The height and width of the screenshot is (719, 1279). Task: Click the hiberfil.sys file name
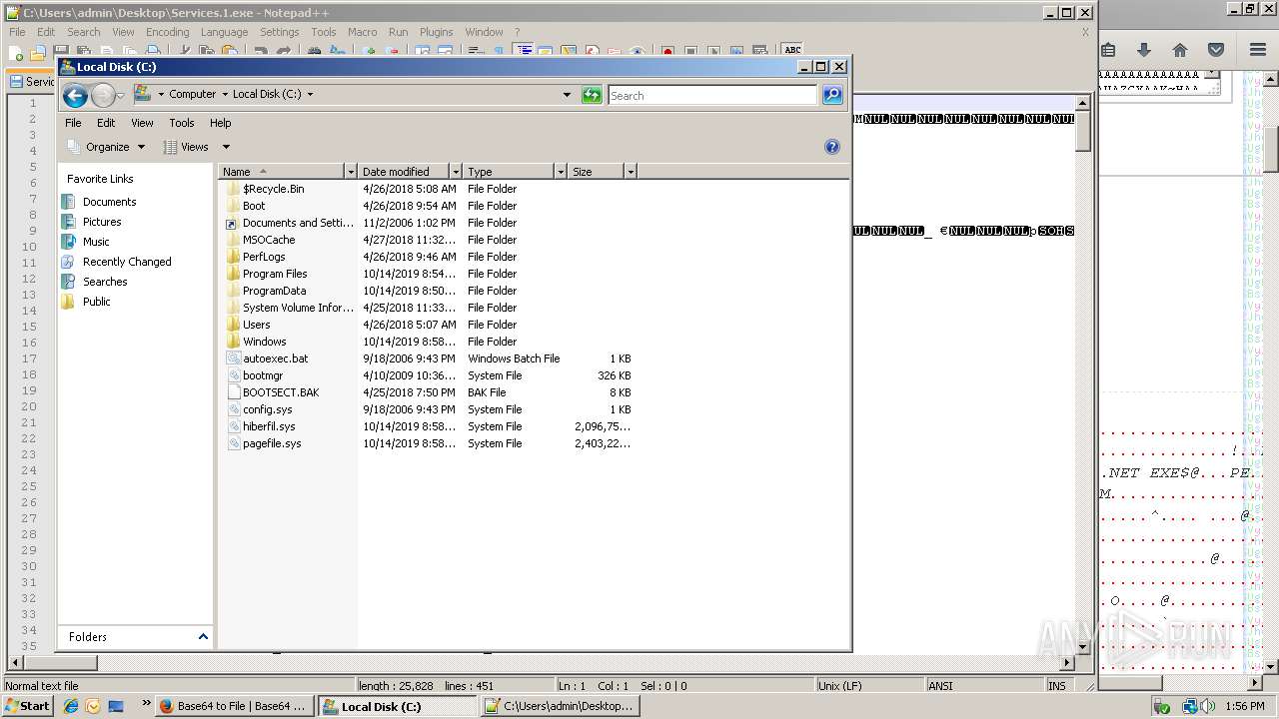pos(269,426)
